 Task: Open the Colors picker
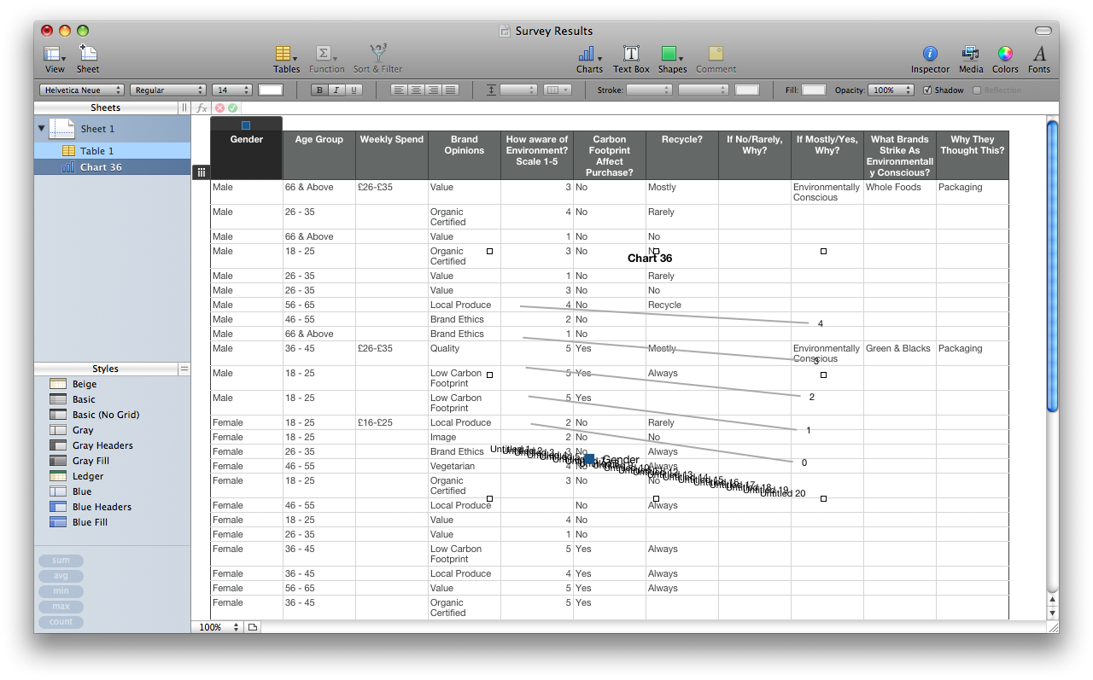point(1005,59)
